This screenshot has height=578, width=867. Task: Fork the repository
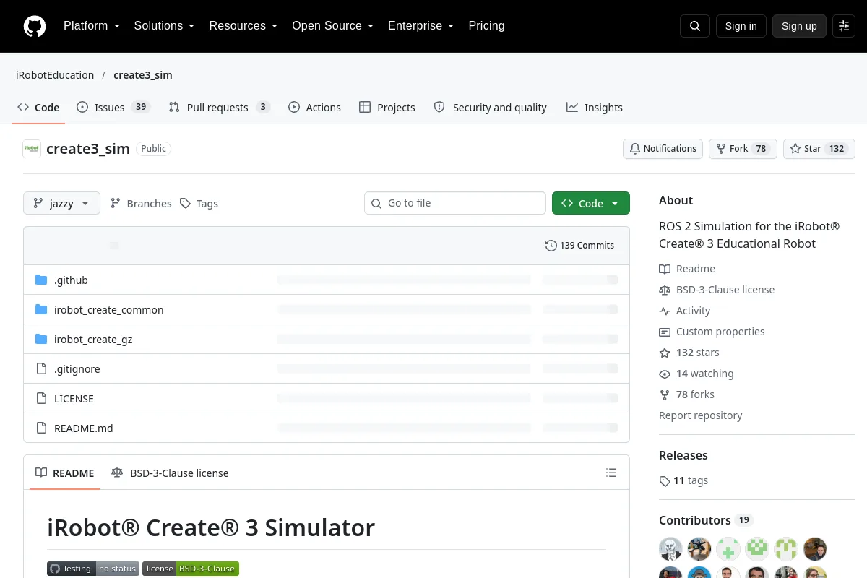(743, 149)
